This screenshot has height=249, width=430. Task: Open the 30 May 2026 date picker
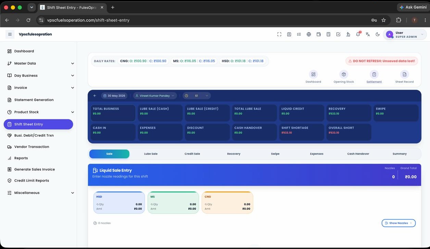click(x=114, y=96)
